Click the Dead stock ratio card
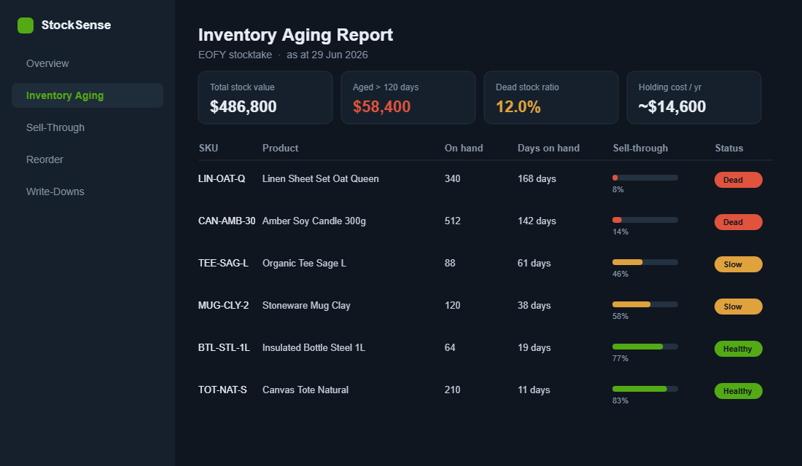Screen dimensions: 802x466 (551, 98)
